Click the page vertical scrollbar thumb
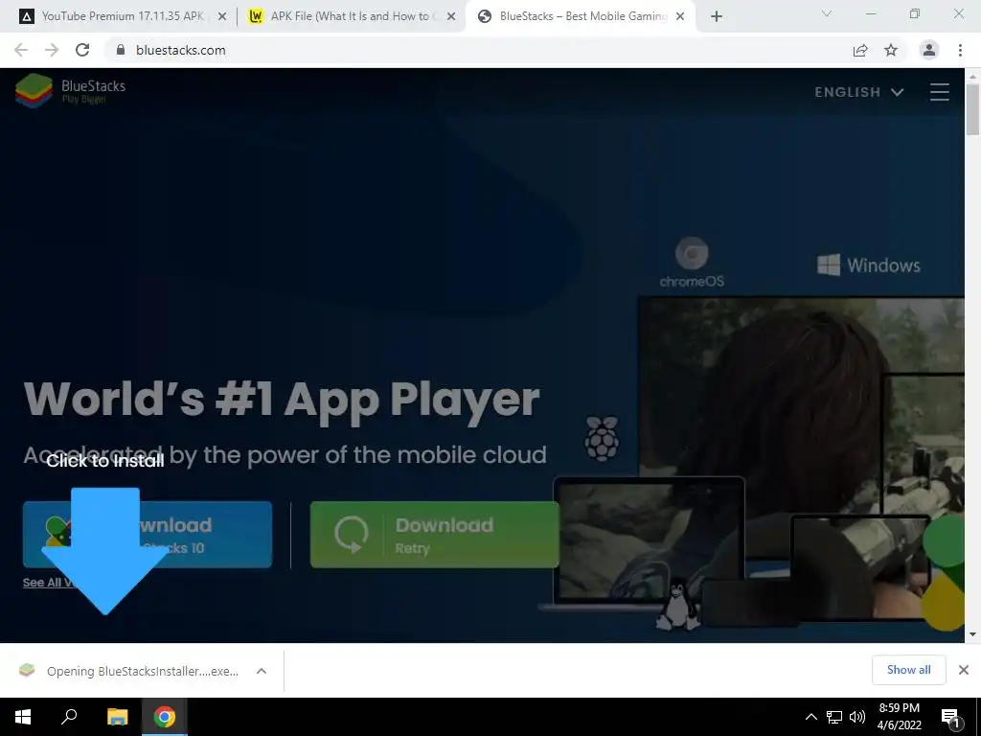The width and height of the screenshot is (981, 736). [x=972, y=109]
